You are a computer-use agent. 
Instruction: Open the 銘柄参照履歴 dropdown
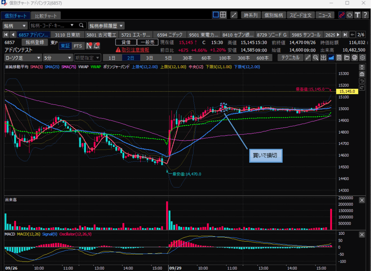pos(106,26)
